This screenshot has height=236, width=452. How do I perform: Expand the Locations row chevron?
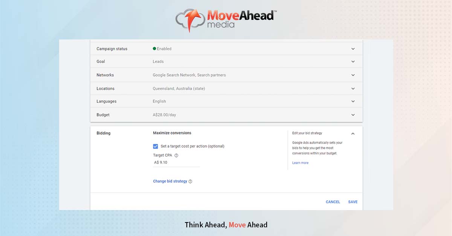353,89
